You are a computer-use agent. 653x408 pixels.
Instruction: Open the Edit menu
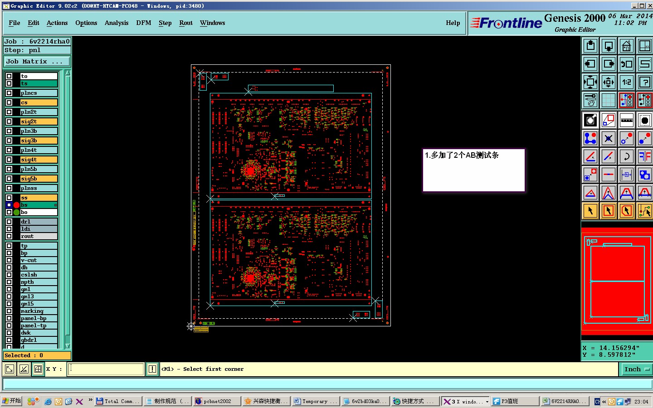click(34, 23)
